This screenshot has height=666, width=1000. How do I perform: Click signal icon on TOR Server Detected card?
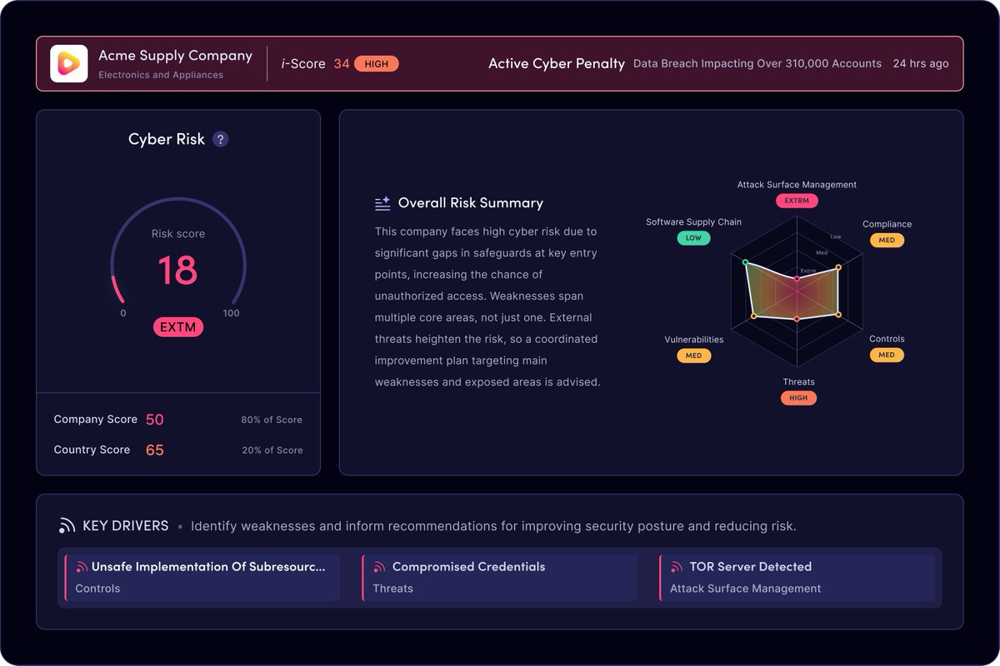click(677, 567)
